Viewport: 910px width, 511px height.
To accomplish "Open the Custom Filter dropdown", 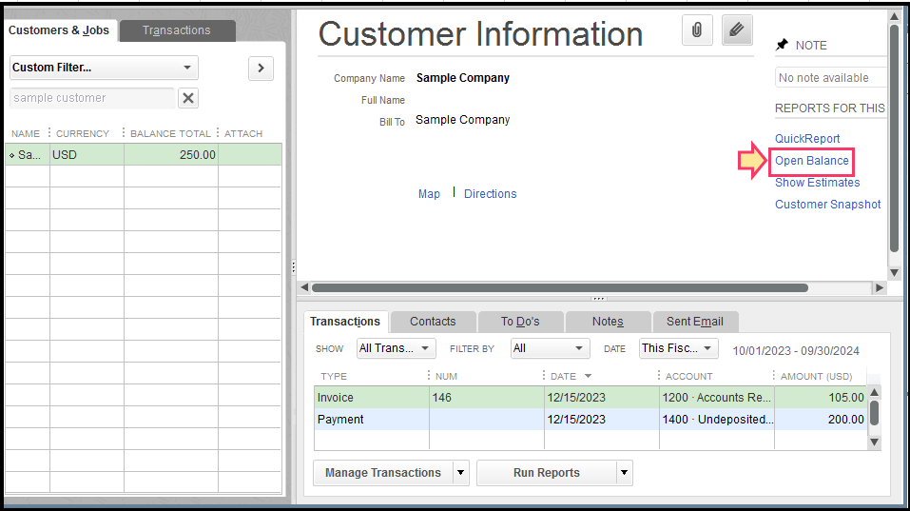I will coord(104,68).
